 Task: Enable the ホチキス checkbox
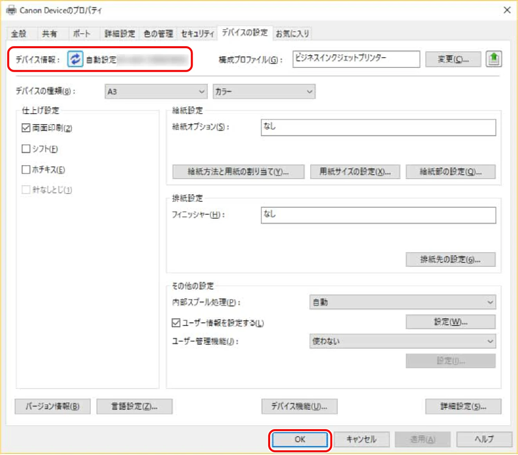coord(26,170)
